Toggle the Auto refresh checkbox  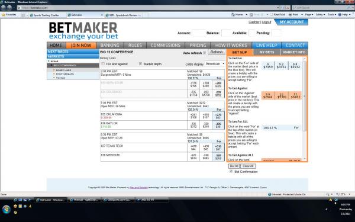pyautogui.click(x=205, y=53)
